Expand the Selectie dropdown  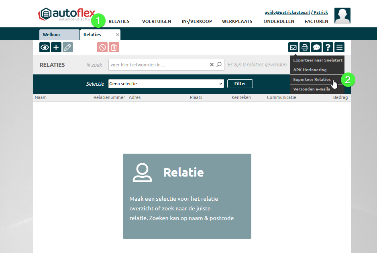click(x=166, y=84)
